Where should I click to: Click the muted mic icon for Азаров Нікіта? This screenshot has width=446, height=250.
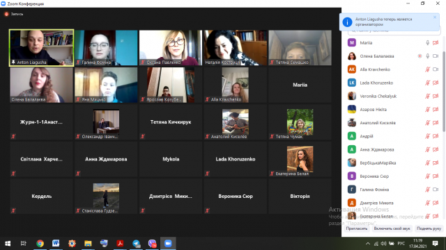pyautogui.click(x=427, y=110)
